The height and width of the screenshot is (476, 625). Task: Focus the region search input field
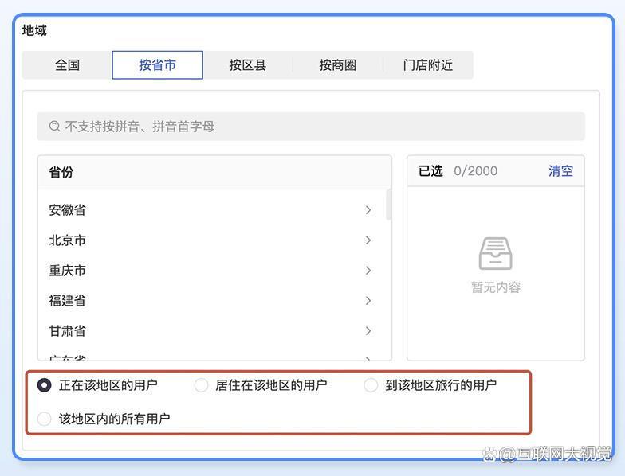click(x=319, y=127)
